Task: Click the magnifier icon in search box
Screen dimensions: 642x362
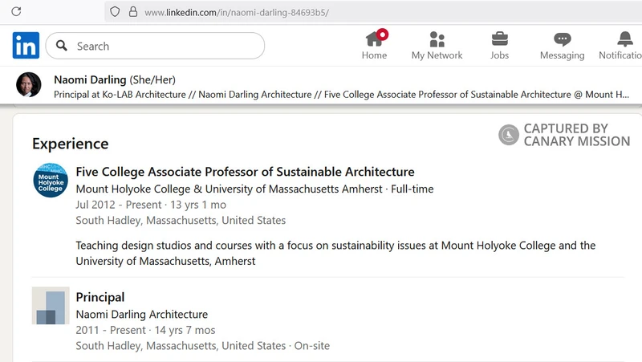Action: point(62,46)
